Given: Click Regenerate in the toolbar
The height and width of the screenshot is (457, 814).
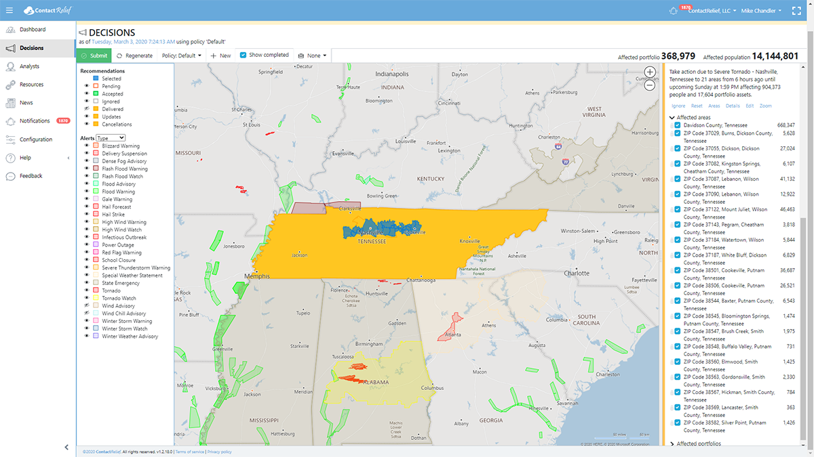Looking at the screenshot, I should 134,56.
